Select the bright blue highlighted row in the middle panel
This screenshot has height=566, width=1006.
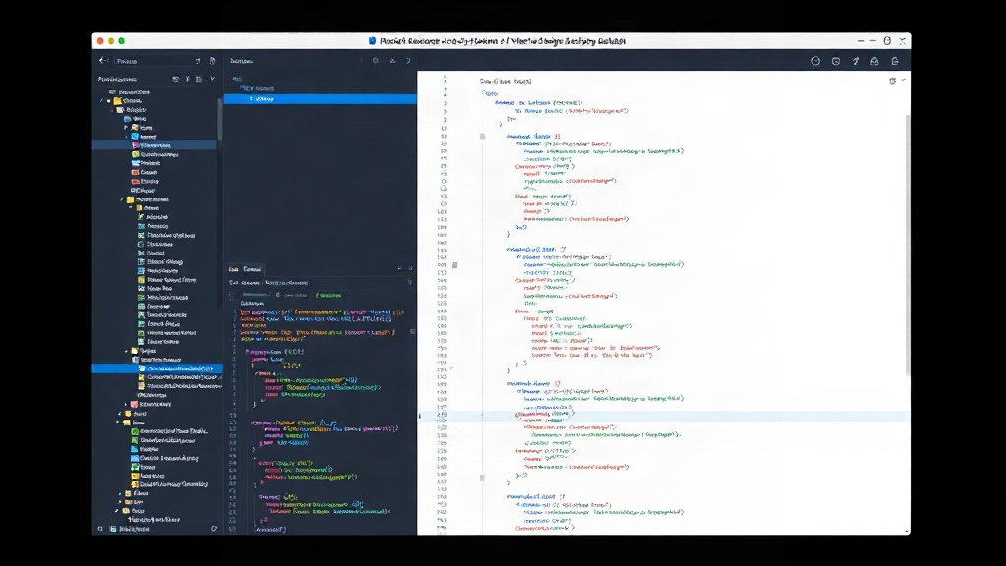click(x=319, y=99)
